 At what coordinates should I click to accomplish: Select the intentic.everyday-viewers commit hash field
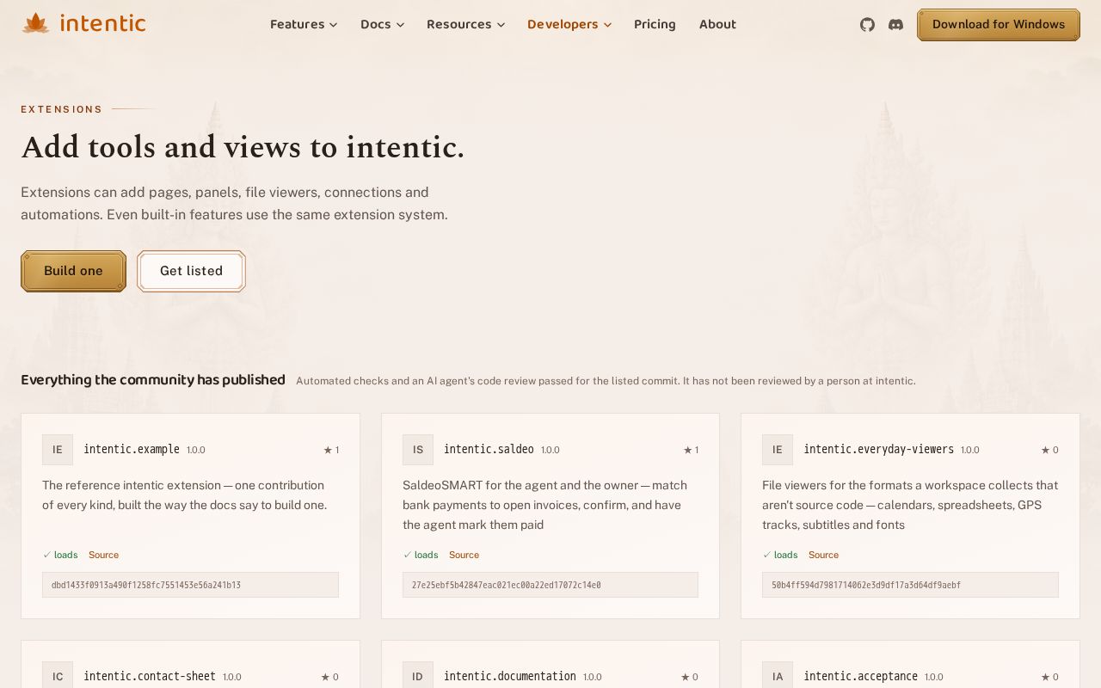pos(910,585)
